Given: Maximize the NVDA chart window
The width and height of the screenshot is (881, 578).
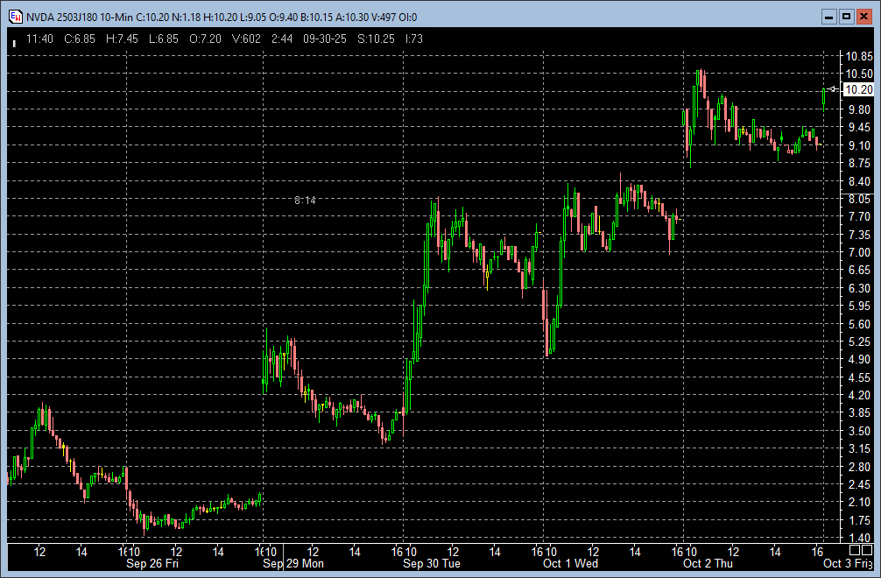Looking at the screenshot, I should coord(846,17).
